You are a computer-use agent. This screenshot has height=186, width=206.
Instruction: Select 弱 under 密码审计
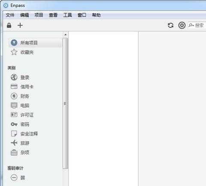coord(23,178)
